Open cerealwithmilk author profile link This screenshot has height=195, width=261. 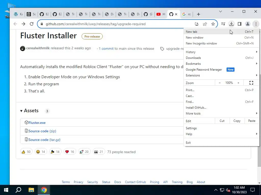pyautogui.click(x=38, y=48)
